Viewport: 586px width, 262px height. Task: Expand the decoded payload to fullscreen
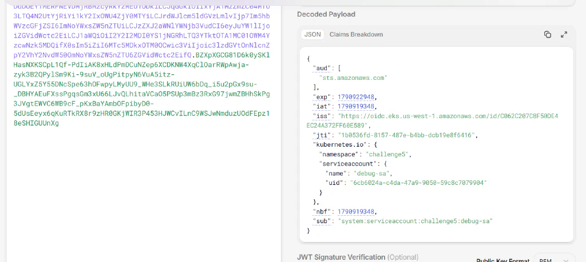click(x=564, y=34)
